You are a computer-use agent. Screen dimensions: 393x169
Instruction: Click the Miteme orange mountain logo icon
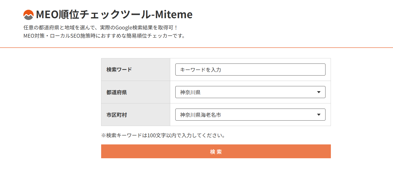coord(28,15)
